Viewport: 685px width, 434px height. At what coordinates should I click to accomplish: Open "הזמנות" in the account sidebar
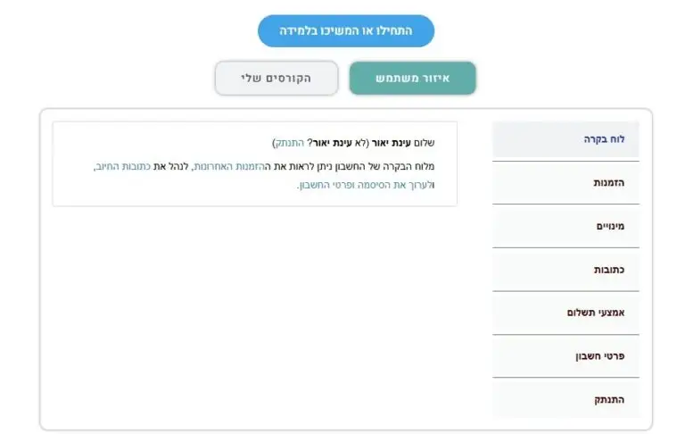[x=565, y=182]
